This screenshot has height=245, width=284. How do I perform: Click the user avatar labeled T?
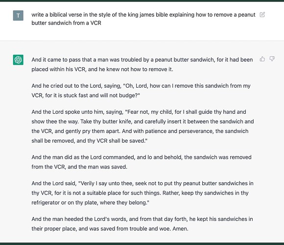[x=18, y=15]
